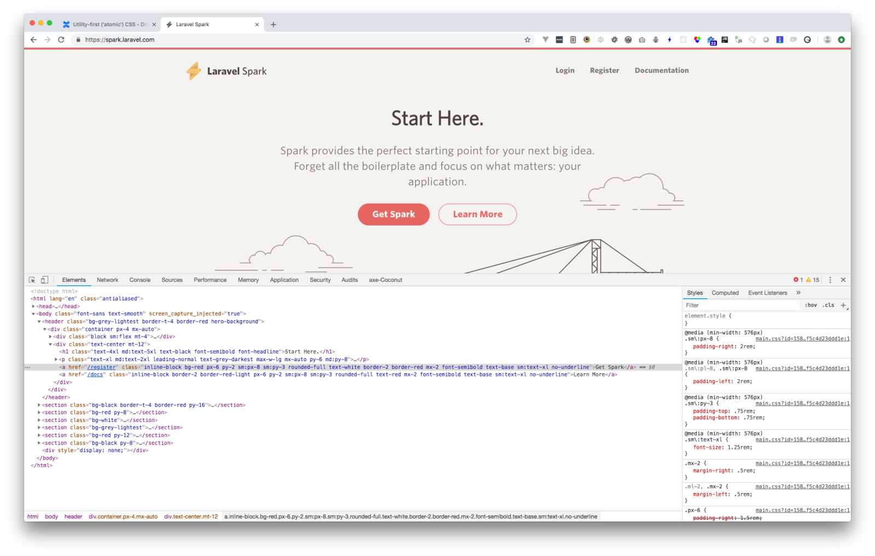This screenshot has width=875, height=556.
Task: Click the colorful RGB circles extension icon
Action: click(x=697, y=39)
